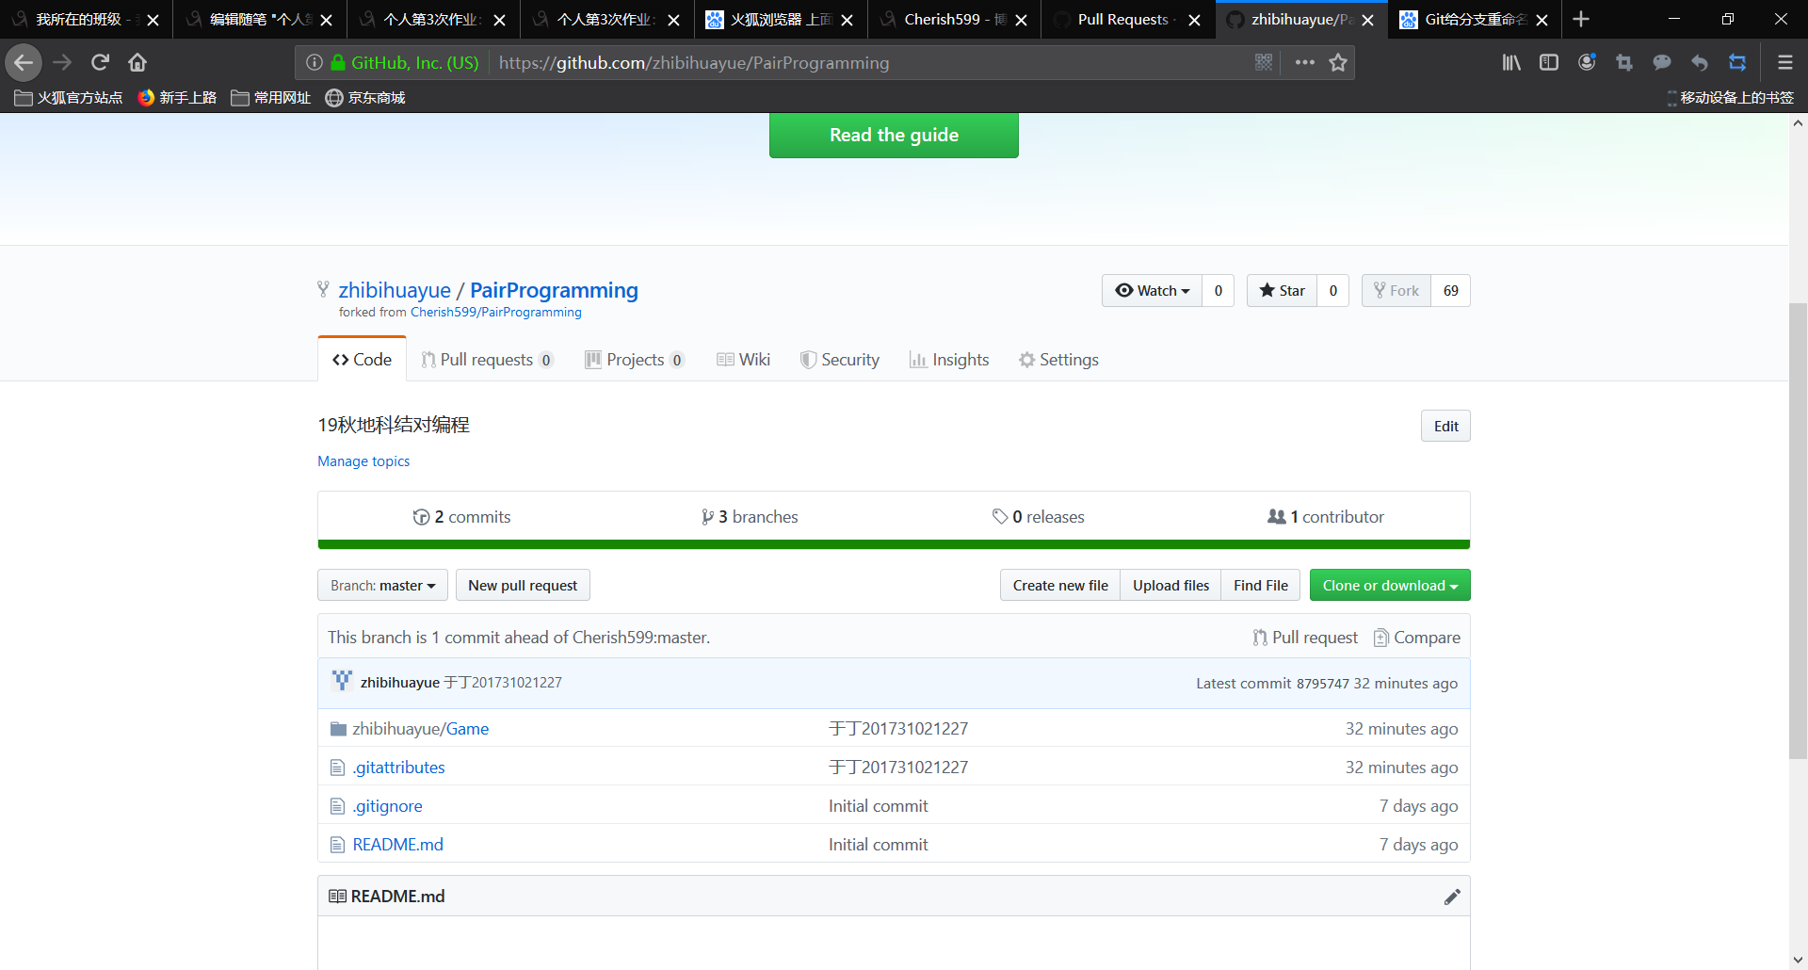The width and height of the screenshot is (1808, 970).
Task: Open the Insights repository tab
Action: point(949,360)
